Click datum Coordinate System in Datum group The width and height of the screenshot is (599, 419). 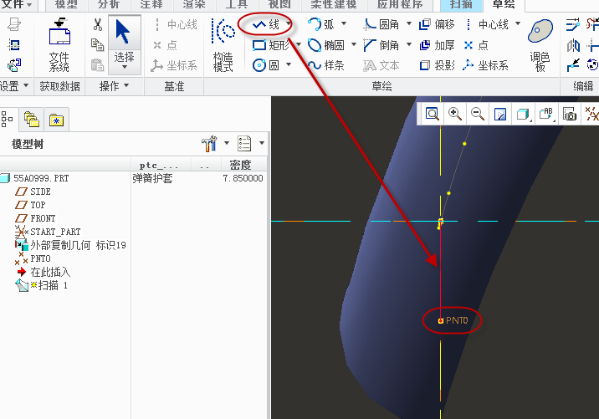(174, 65)
